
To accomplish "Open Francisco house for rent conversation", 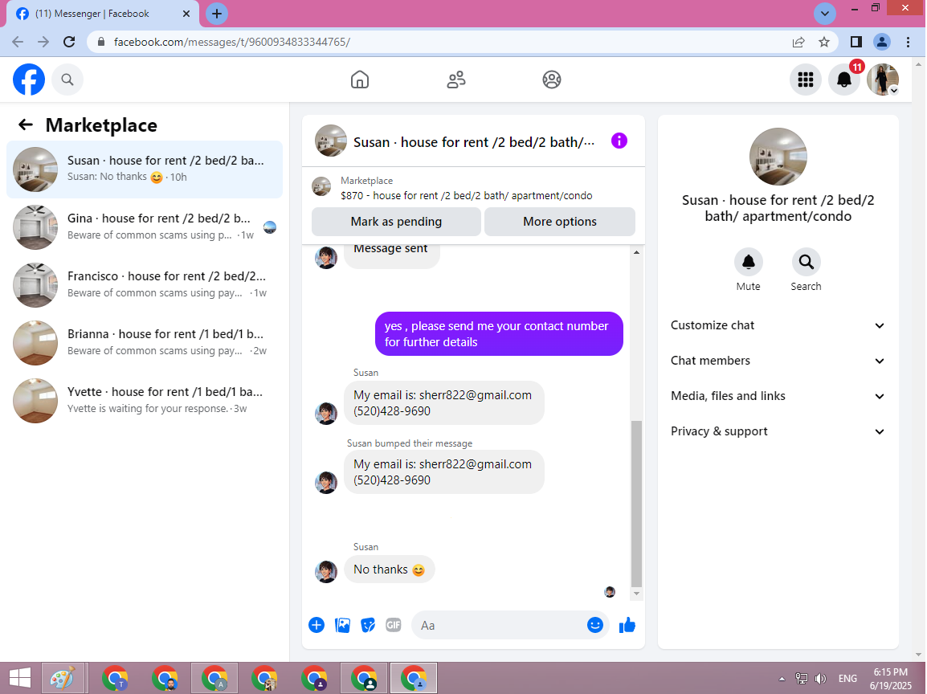I will 145,285.
